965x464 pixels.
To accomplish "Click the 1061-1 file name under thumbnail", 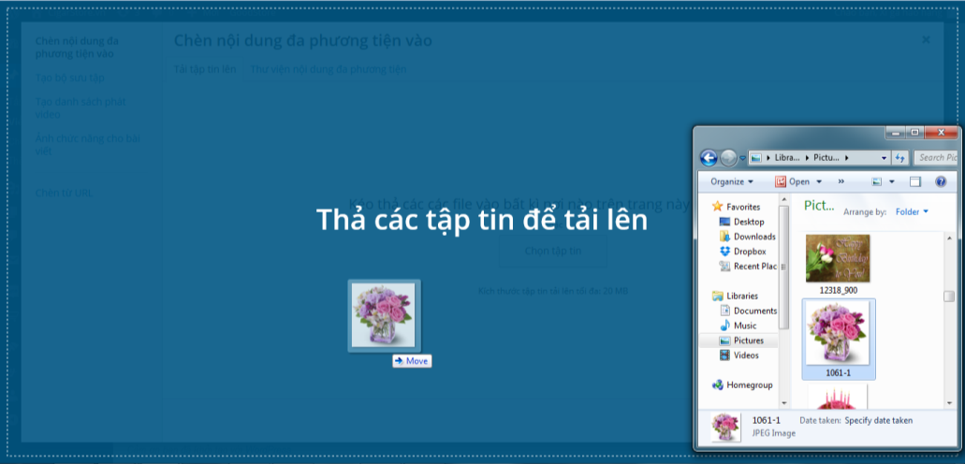I will [x=839, y=373].
